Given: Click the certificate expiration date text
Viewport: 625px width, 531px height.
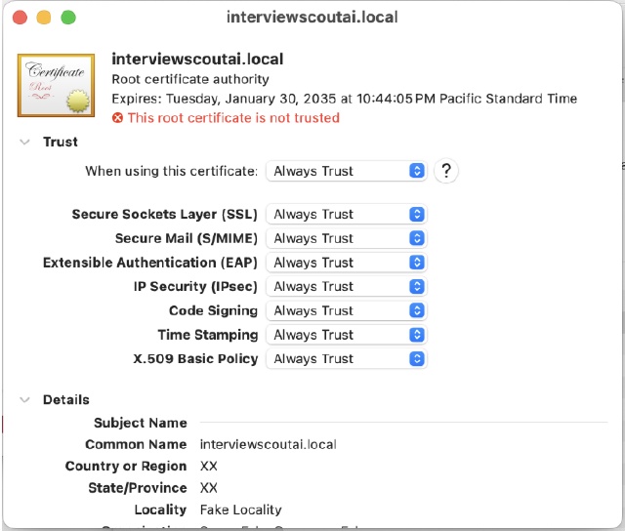Looking at the screenshot, I should pos(345,99).
